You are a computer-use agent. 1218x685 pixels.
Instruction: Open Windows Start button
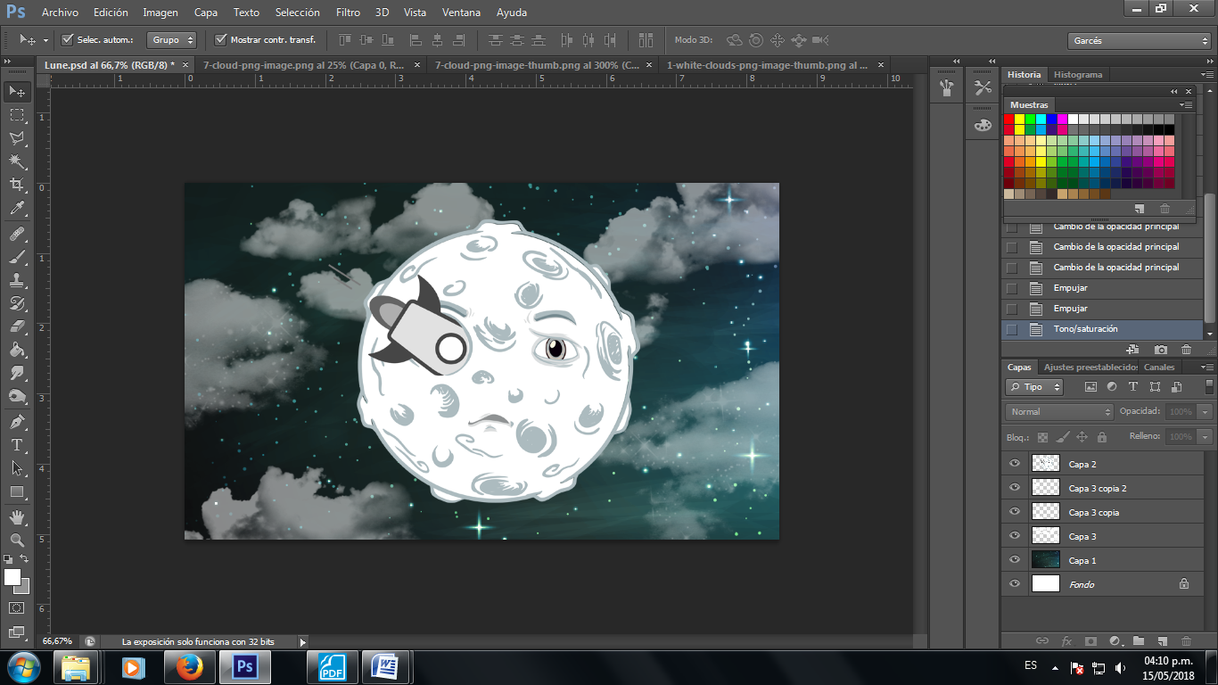click(x=23, y=666)
